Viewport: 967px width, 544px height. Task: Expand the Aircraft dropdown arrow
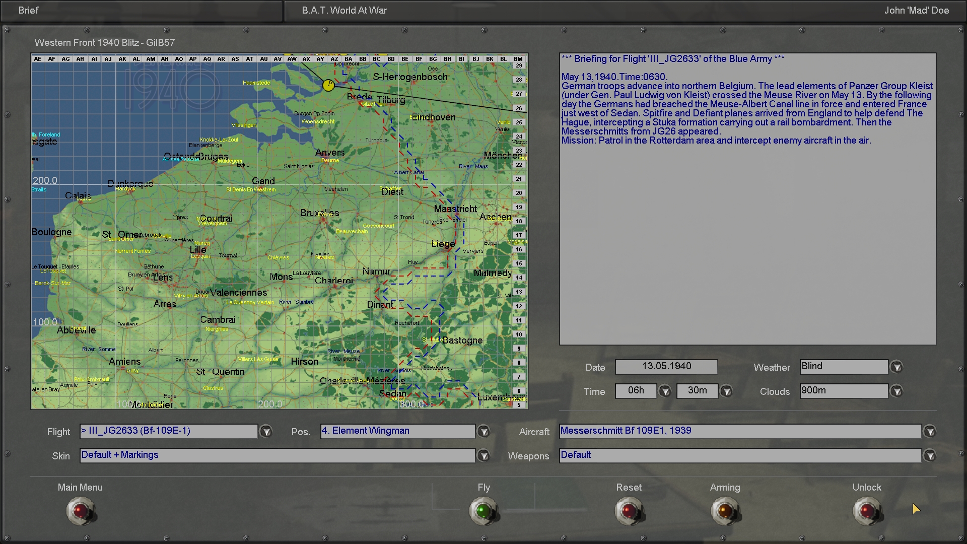[x=930, y=432]
